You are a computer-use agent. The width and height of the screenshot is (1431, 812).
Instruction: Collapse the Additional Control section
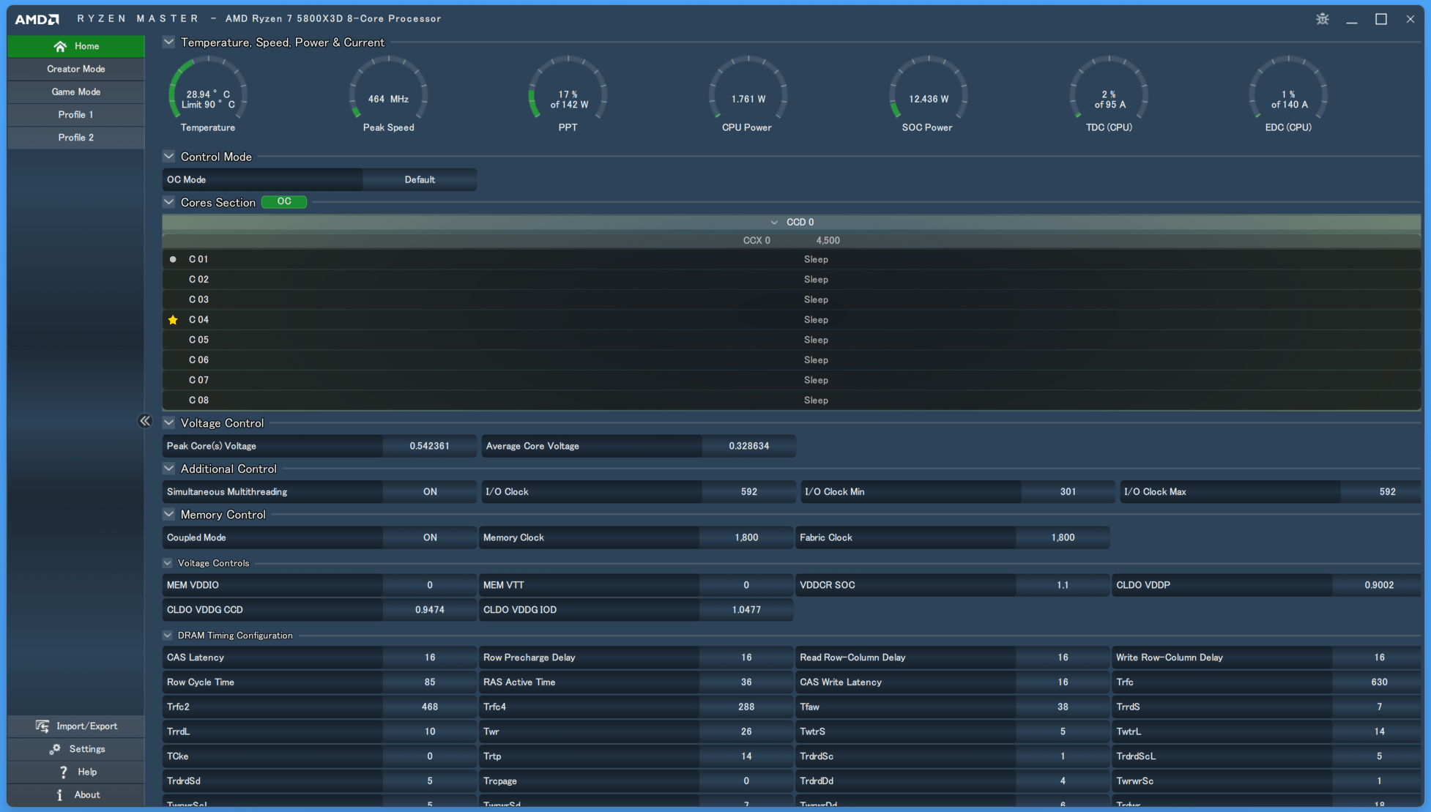coord(169,469)
